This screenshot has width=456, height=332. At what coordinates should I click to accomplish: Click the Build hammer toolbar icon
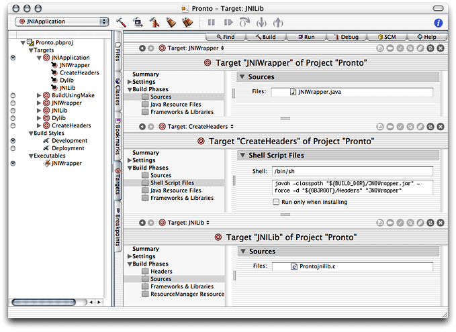click(x=121, y=22)
